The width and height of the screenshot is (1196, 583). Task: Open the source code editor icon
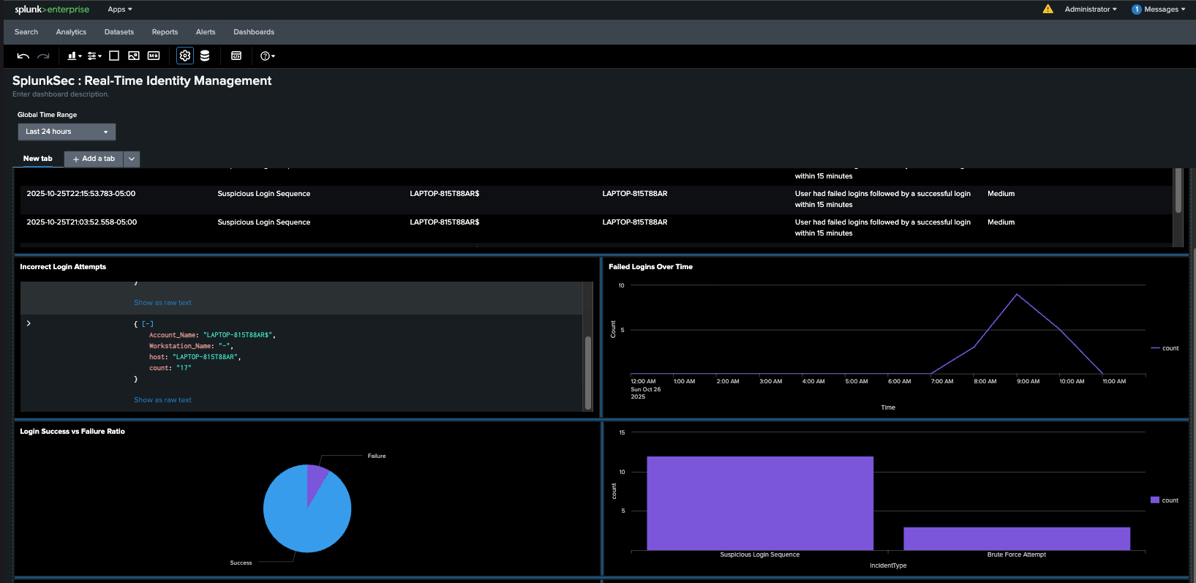click(236, 56)
